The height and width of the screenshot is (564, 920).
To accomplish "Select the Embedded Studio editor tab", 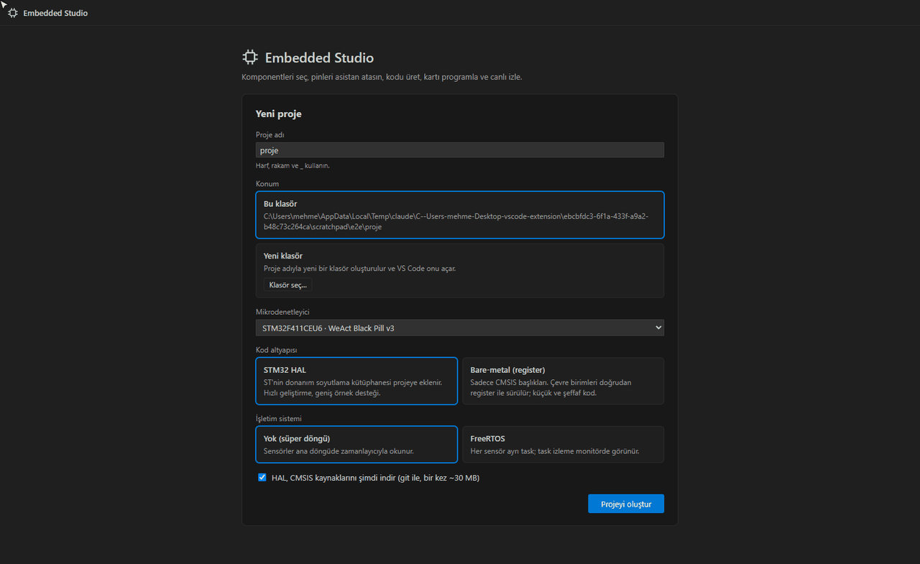I will pyautogui.click(x=48, y=13).
